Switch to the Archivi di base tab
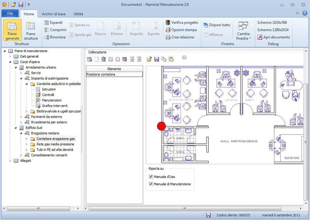 (x=54, y=14)
